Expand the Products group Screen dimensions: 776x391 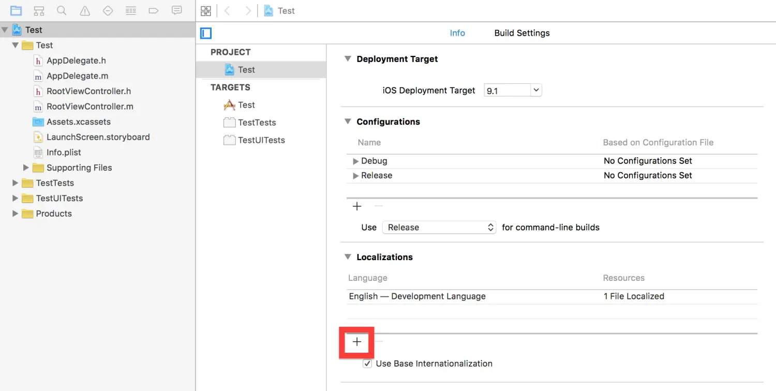pyautogui.click(x=15, y=214)
